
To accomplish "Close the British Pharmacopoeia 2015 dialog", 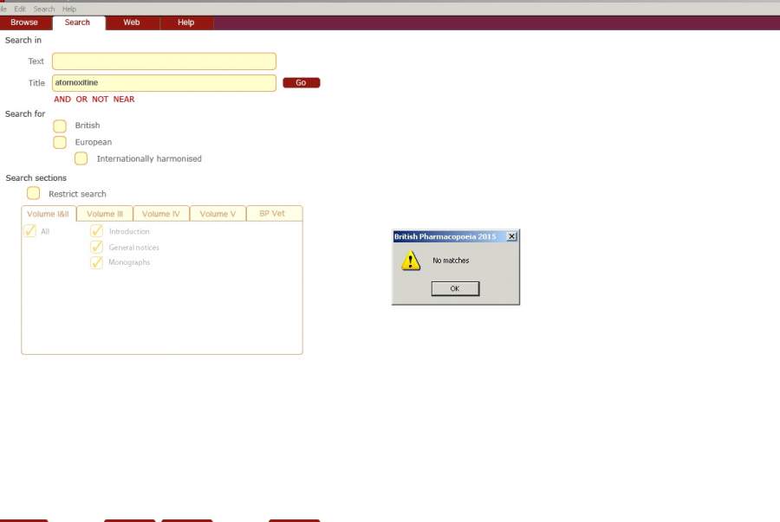I will [x=511, y=236].
